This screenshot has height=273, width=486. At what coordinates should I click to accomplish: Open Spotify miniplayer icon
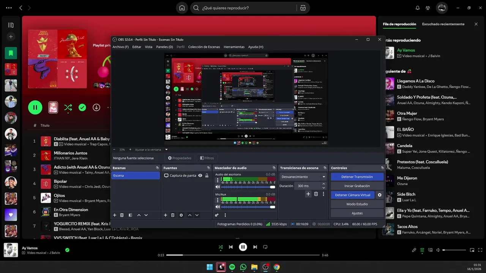click(x=472, y=250)
